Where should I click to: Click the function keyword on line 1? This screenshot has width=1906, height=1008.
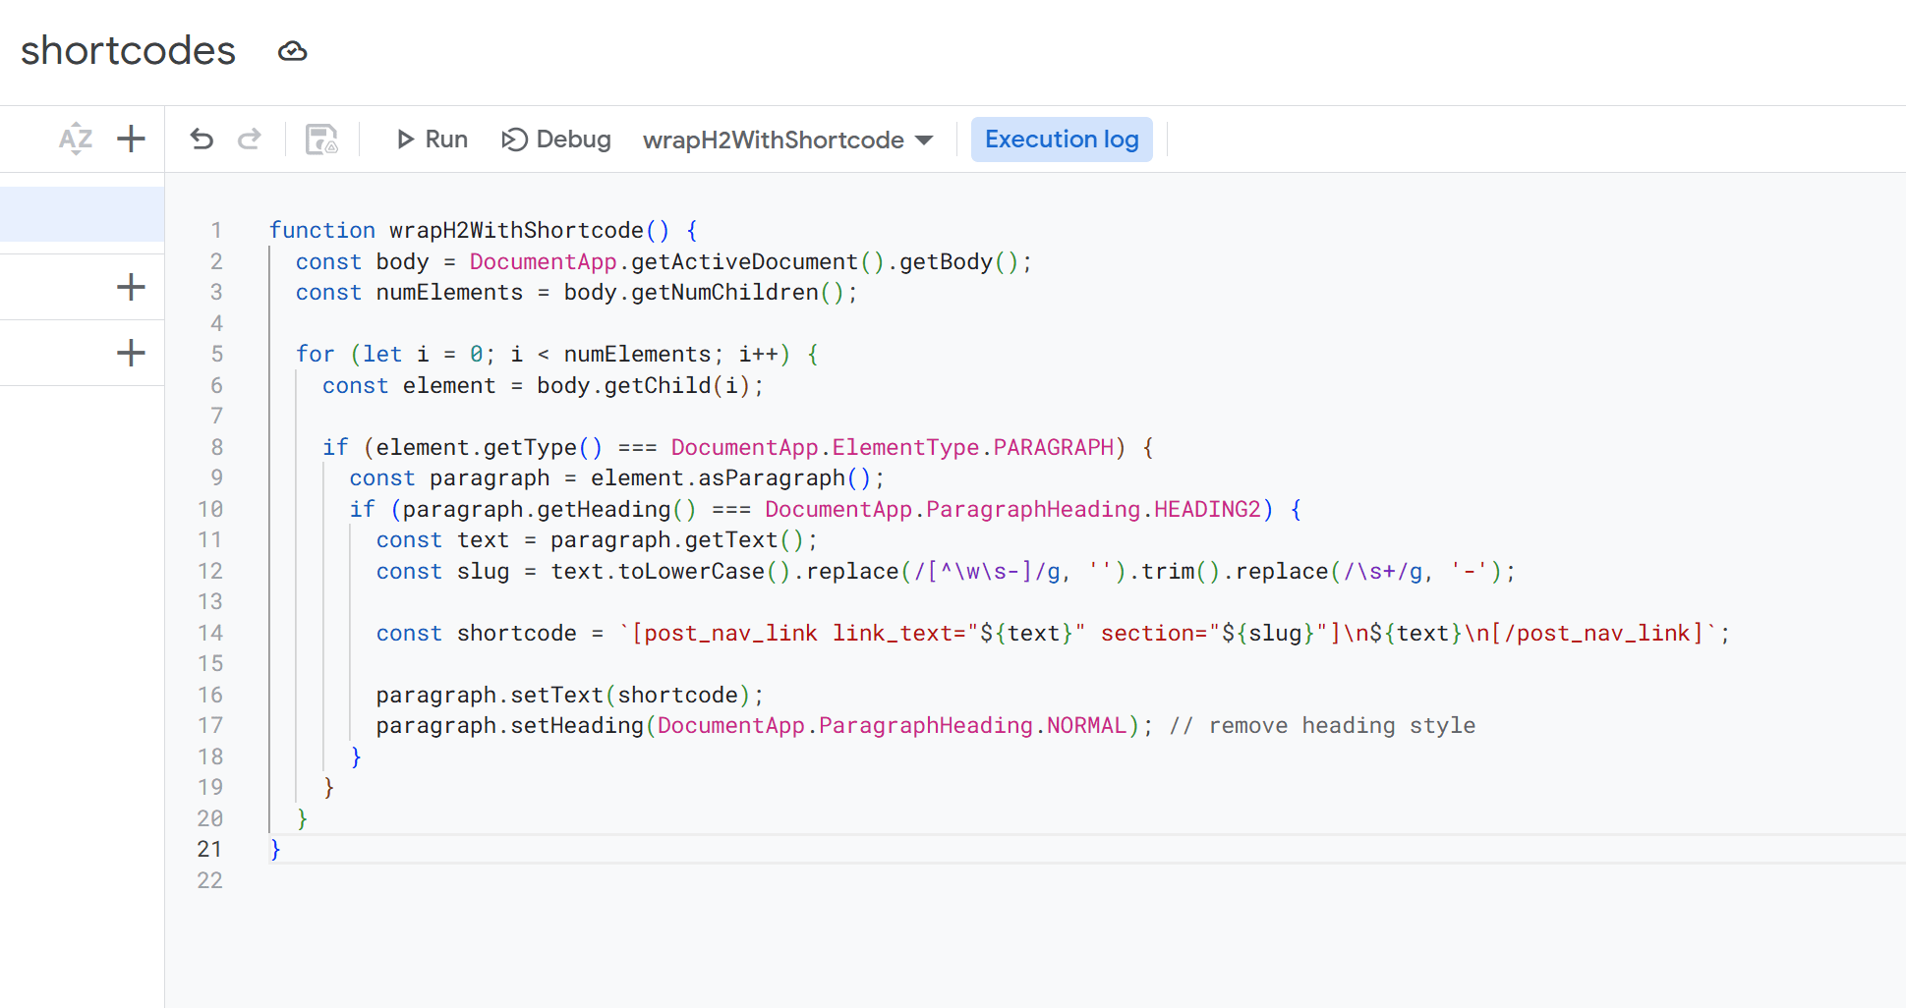[321, 230]
